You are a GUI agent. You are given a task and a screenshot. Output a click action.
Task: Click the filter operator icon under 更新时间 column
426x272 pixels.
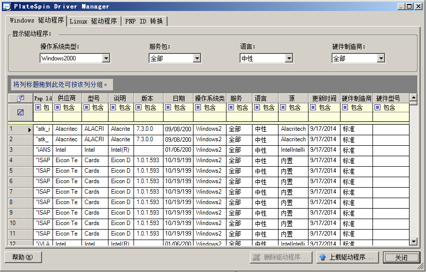(x=313, y=107)
